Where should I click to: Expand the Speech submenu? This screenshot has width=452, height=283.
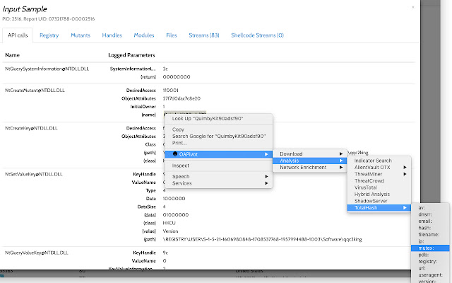(x=181, y=176)
